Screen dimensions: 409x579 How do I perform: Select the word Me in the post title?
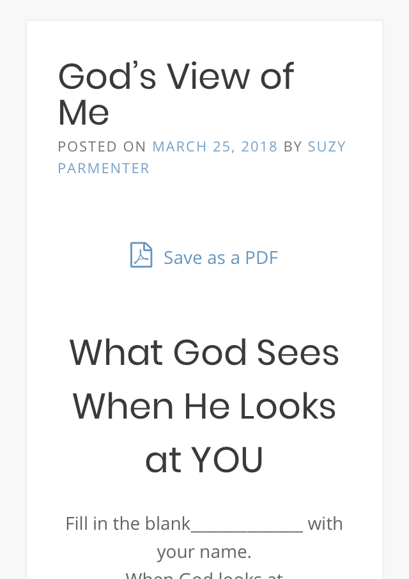coord(84,112)
